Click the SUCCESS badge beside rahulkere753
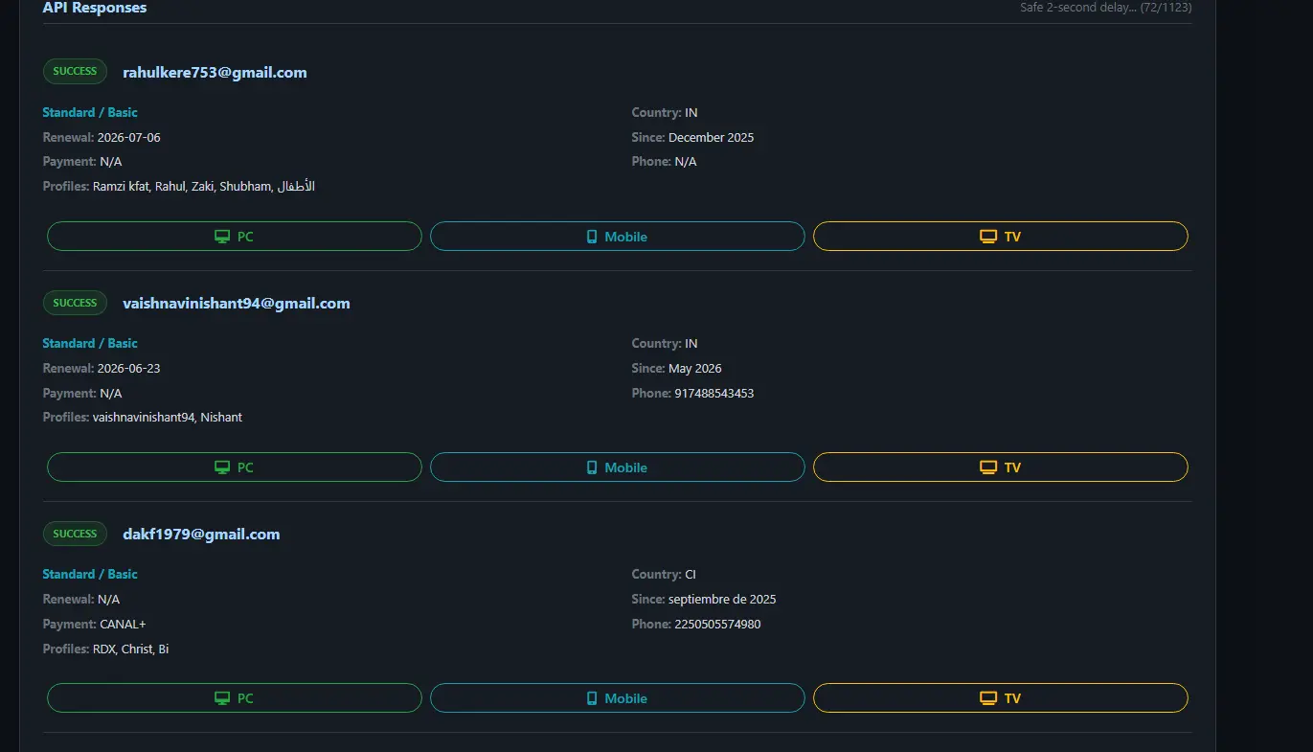Image resolution: width=1313 pixels, height=752 pixels. [x=75, y=71]
